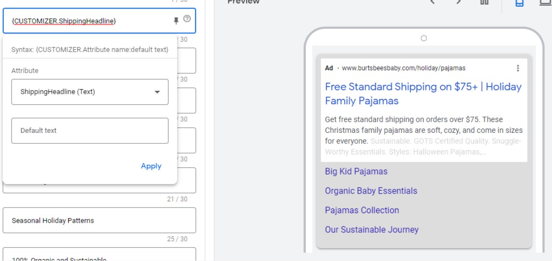Open the Pajamas Collection sitelink

[x=362, y=210]
